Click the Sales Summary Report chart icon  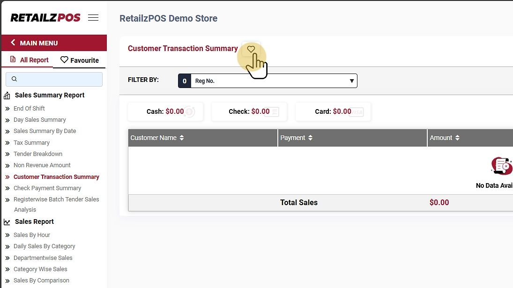7,96
